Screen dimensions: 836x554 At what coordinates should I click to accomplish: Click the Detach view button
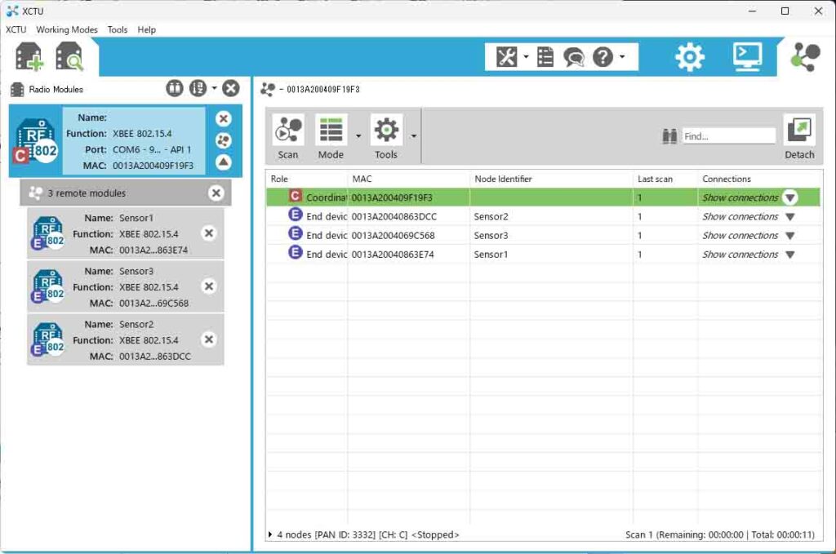pos(799,136)
